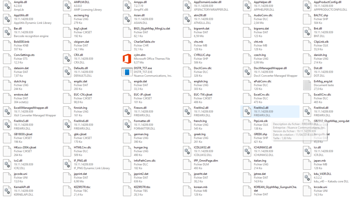Screen dimensions: 355x197
Task: Click the korean.mb file entry
Action: (200, 187)
